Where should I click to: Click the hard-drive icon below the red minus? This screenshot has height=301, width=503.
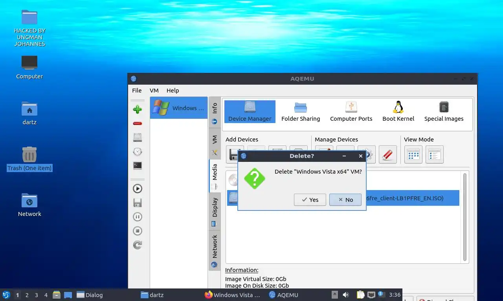coord(138,138)
